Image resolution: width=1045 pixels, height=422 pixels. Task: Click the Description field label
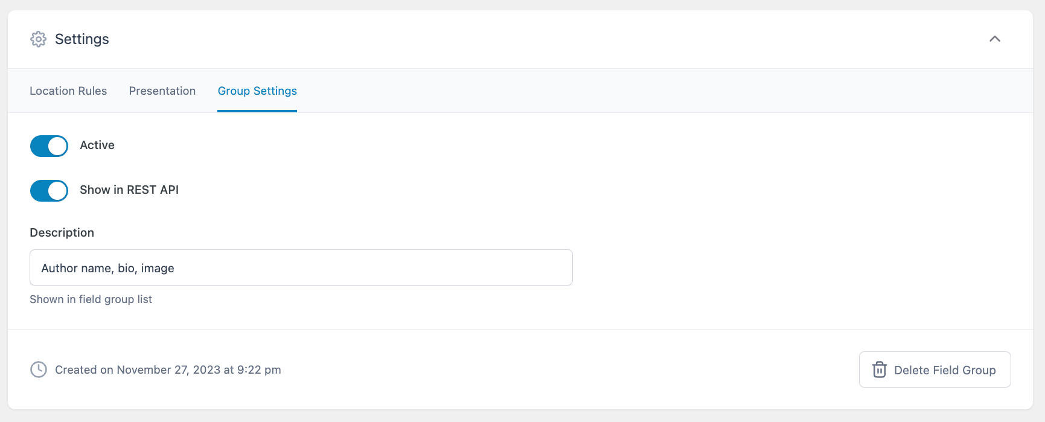pyautogui.click(x=62, y=232)
